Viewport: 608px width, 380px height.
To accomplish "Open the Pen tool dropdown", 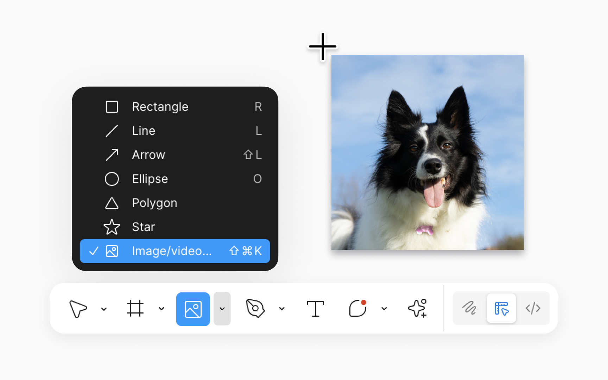I will [282, 309].
